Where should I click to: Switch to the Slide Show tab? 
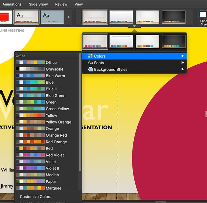pyautogui.click(x=37, y=4)
